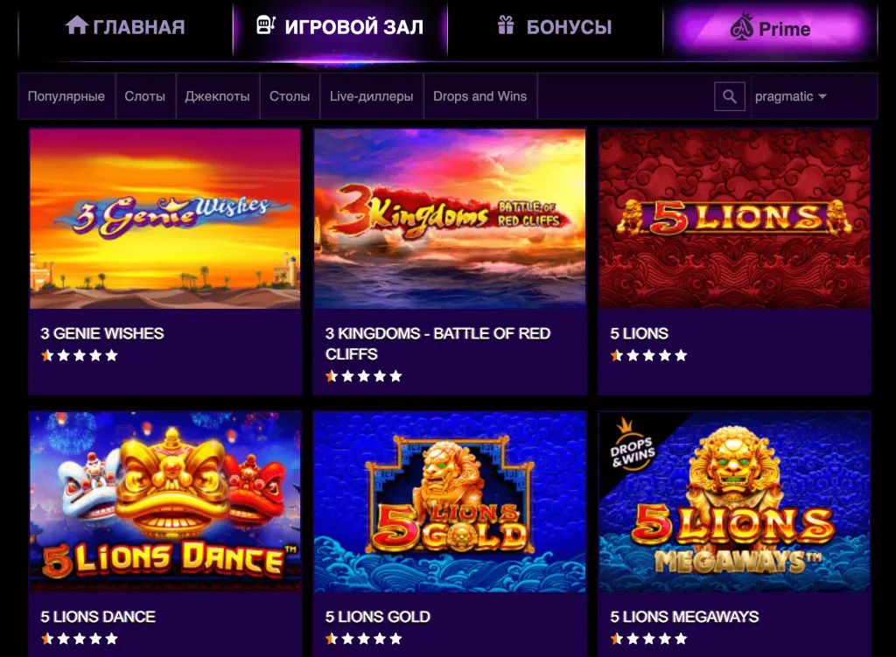
Task: Launch the 5 Lions Dance game thumbnail
Action: pyautogui.click(x=165, y=501)
